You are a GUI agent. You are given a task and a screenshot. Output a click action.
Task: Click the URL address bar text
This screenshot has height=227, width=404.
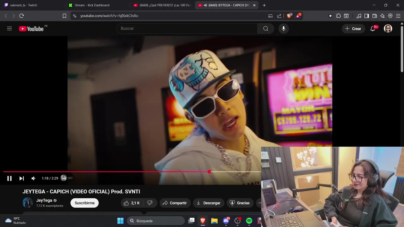click(x=109, y=16)
